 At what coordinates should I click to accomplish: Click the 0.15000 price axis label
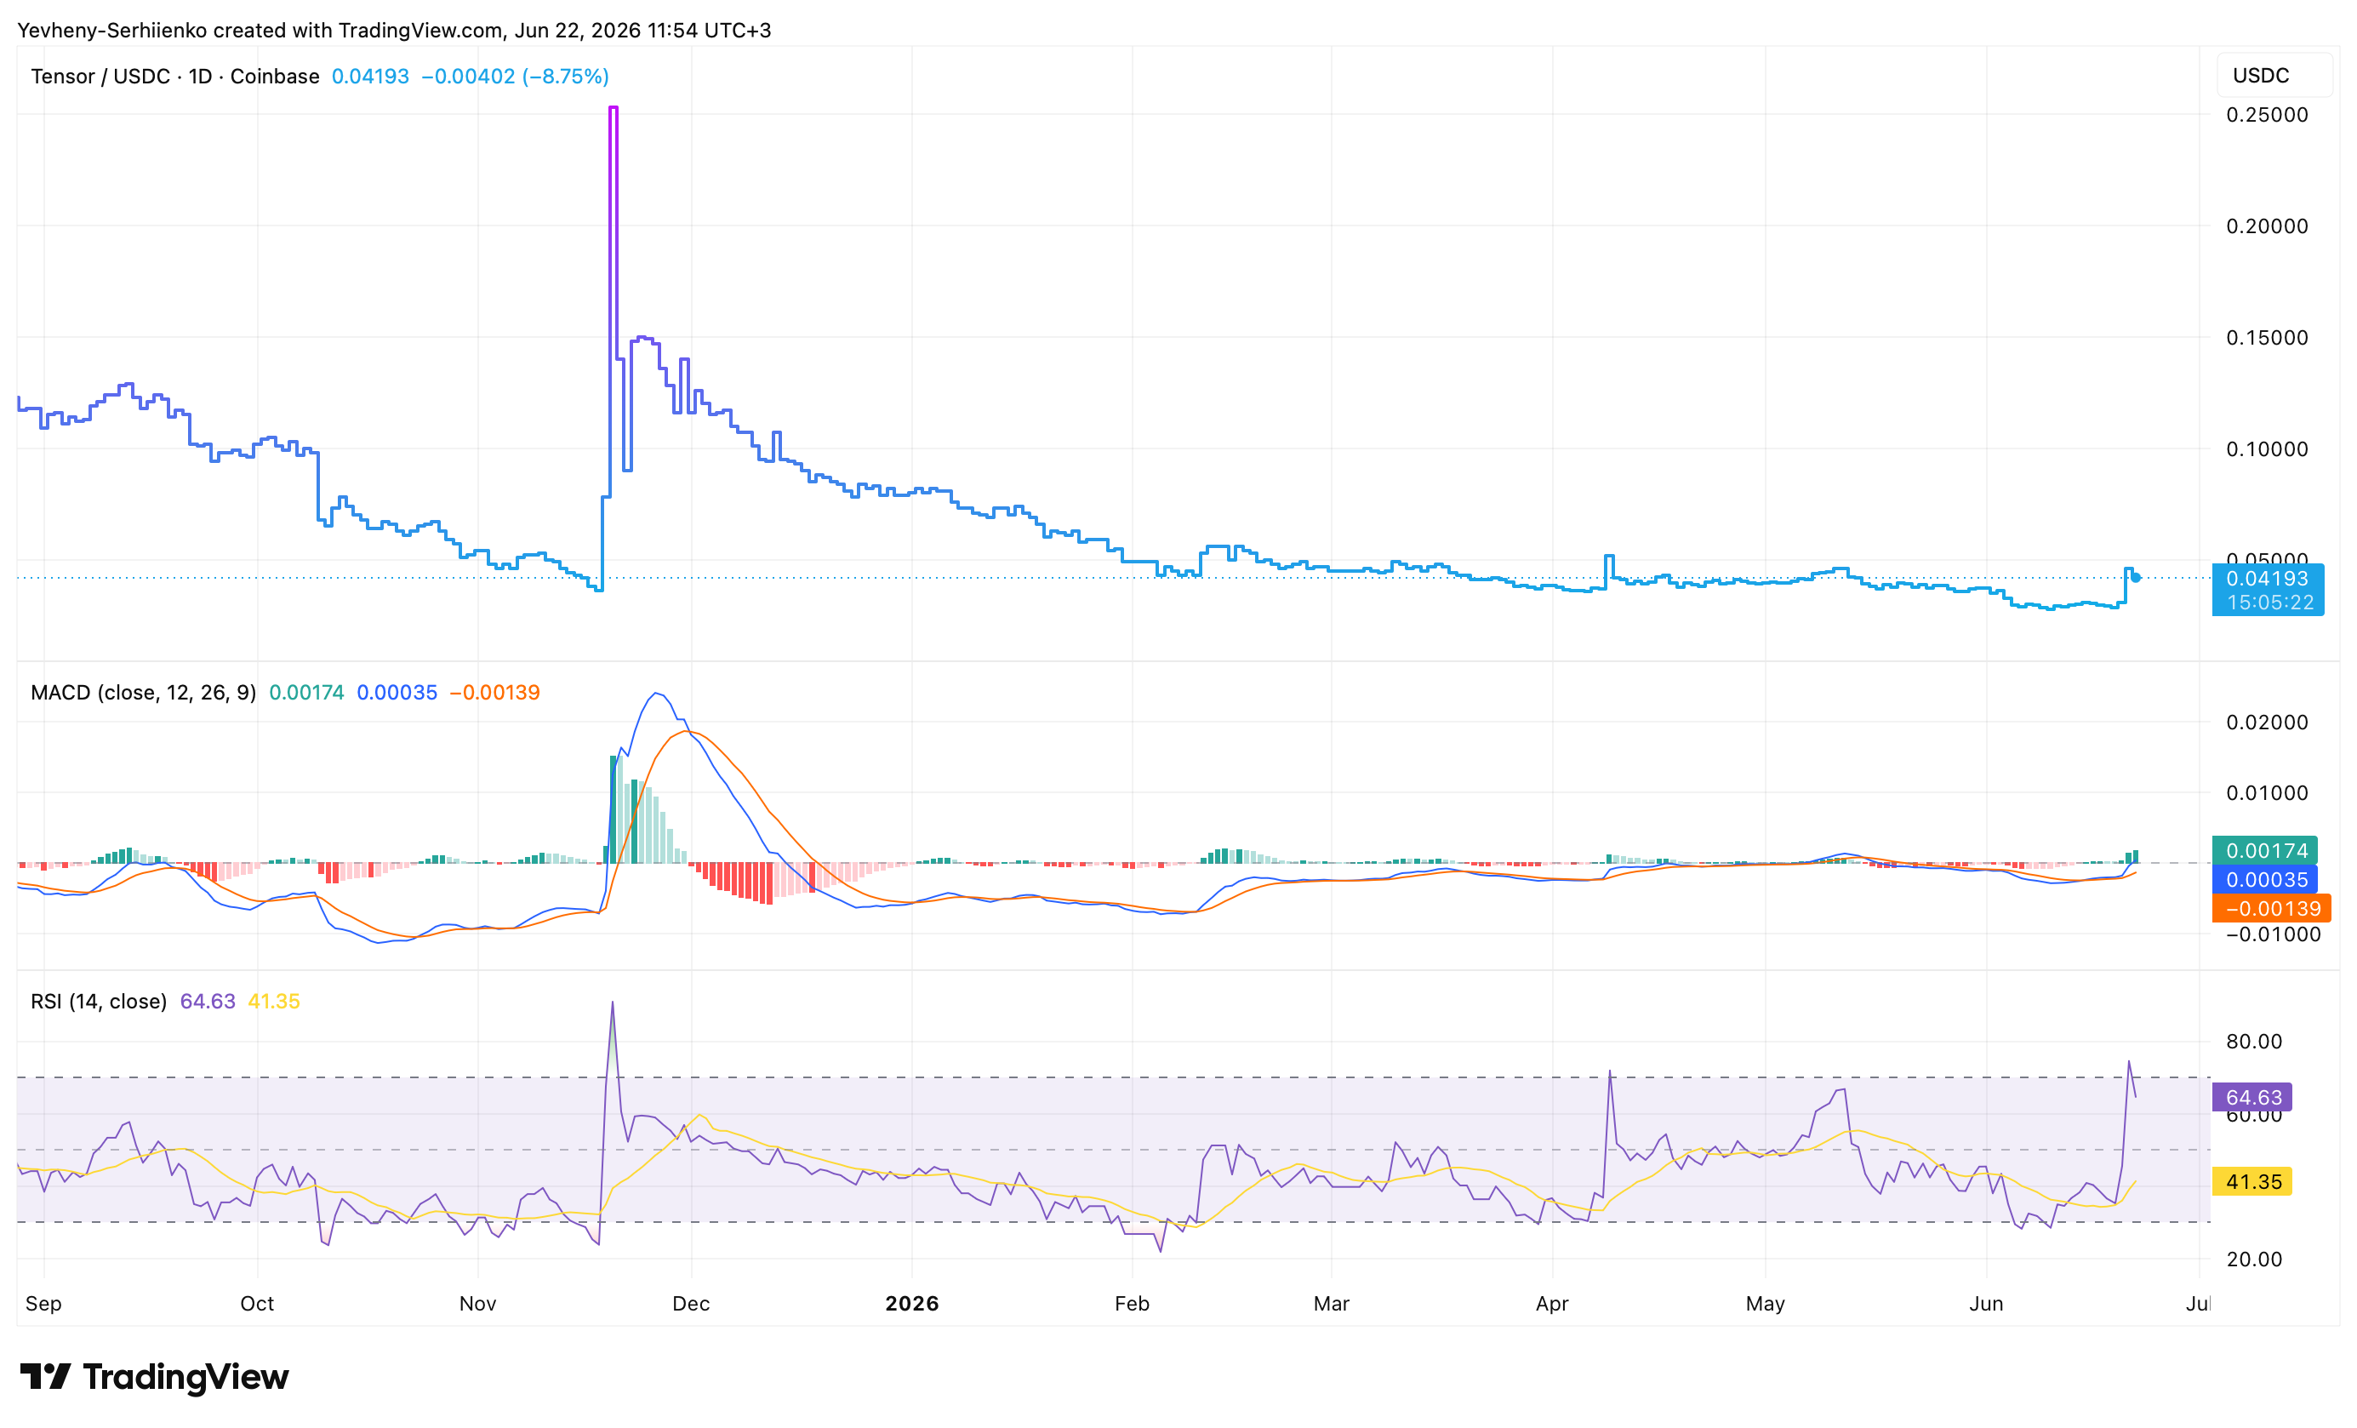tap(2266, 337)
